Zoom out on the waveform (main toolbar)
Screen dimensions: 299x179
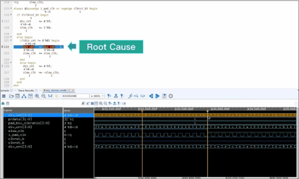43,96
